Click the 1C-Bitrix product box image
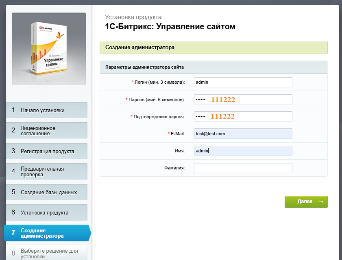 point(49,49)
